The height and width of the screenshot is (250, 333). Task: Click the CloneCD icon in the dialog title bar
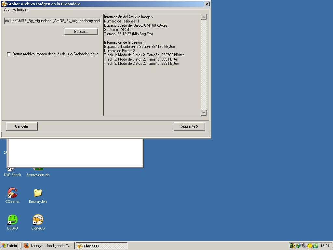click(x=4, y=4)
